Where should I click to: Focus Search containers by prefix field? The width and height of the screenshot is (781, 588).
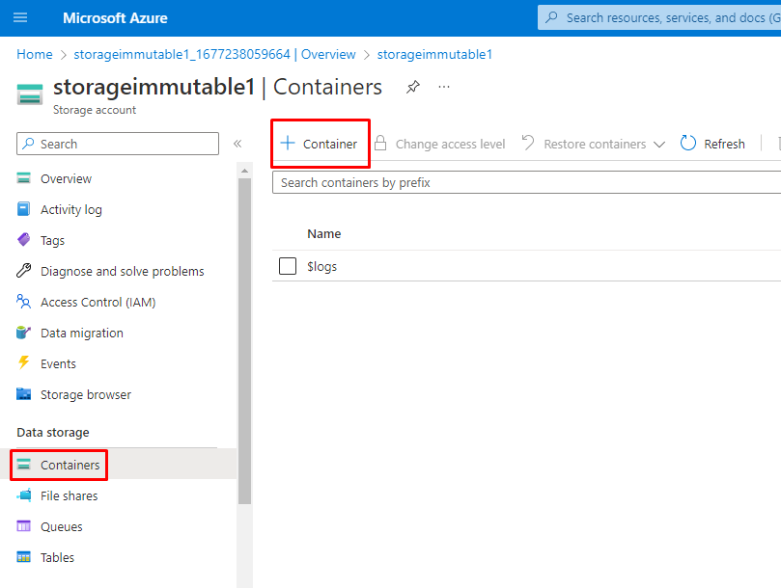pos(526,182)
